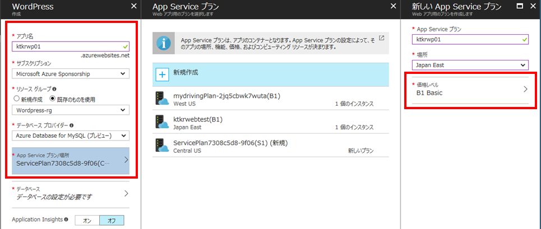This screenshot has height=229, width=541.
Task: Click server icon beside mydrivingPlan-2jq5cbwk7wuta
Action: [162, 100]
